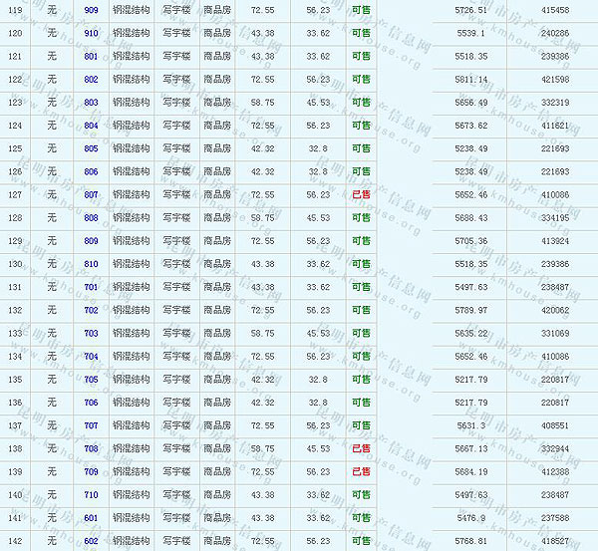Open the sold room 708 link
The image size is (598, 551).
pos(91,449)
